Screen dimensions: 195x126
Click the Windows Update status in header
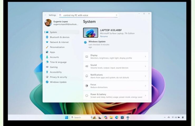click(97, 44)
